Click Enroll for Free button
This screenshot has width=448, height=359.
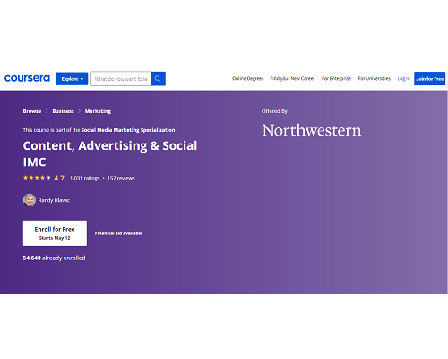[x=55, y=233]
